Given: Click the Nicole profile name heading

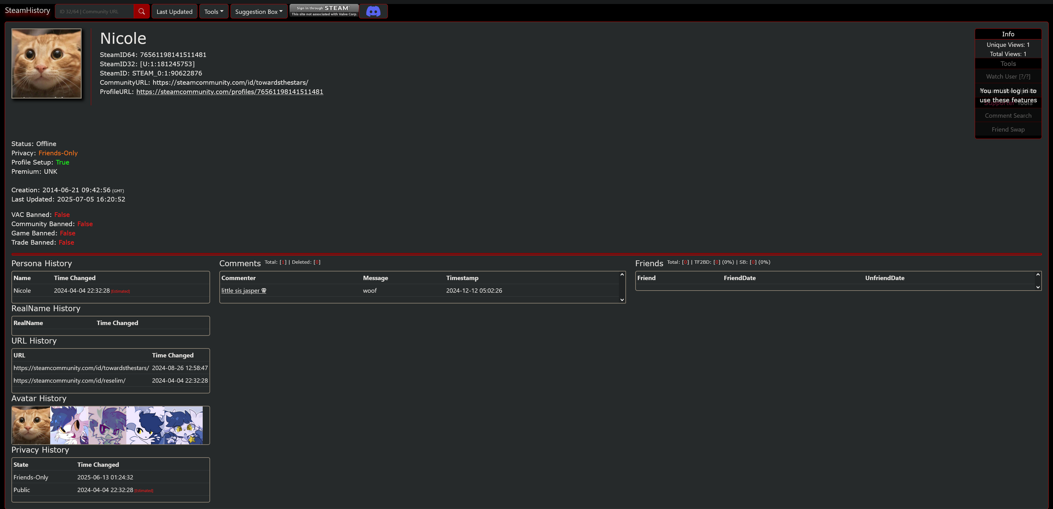Looking at the screenshot, I should (123, 39).
